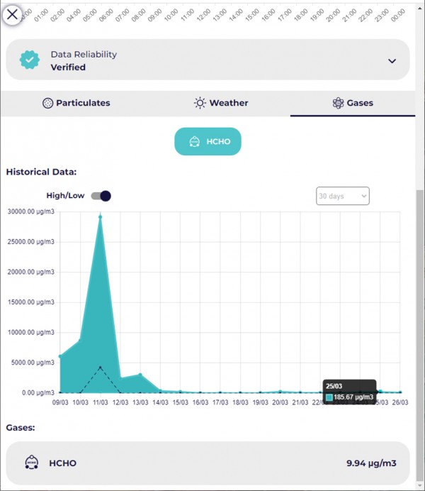Click the verified badge icon
Image resolution: width=425 pixels, height=491 pixels.
(30, 60)
